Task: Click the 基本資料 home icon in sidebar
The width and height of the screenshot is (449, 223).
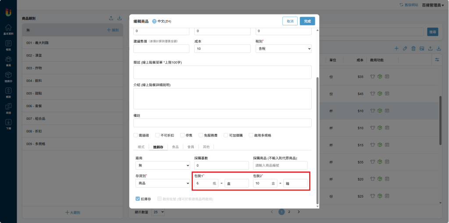Action: [8, 28]
